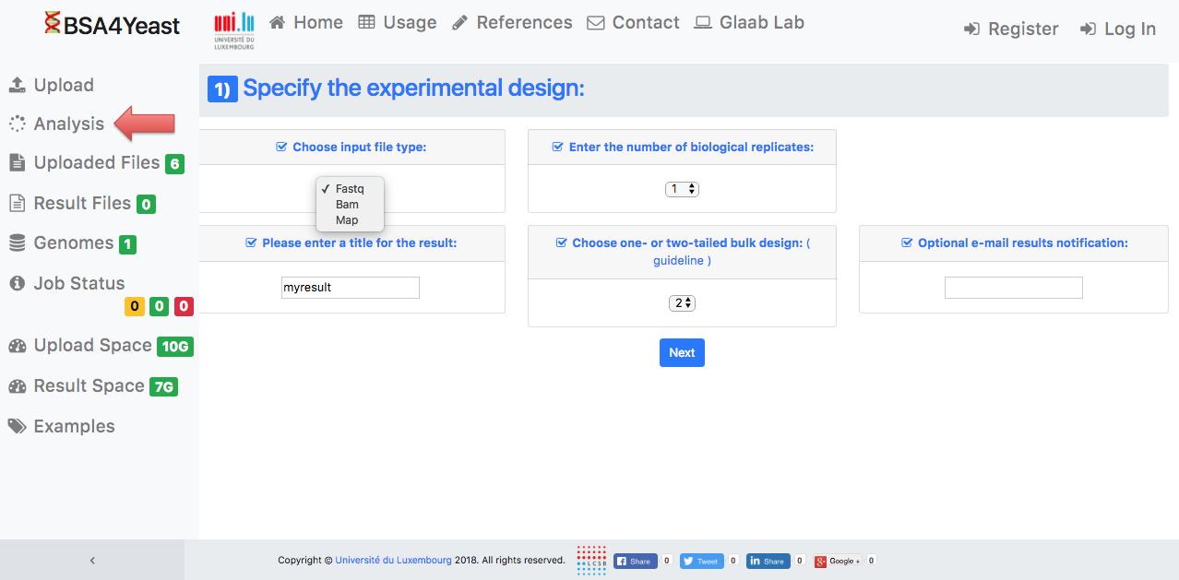This screenshot has width=1179, height=580.
Task: Collapse the sidebar with the chevron
Action: click(x=92, y=560)
